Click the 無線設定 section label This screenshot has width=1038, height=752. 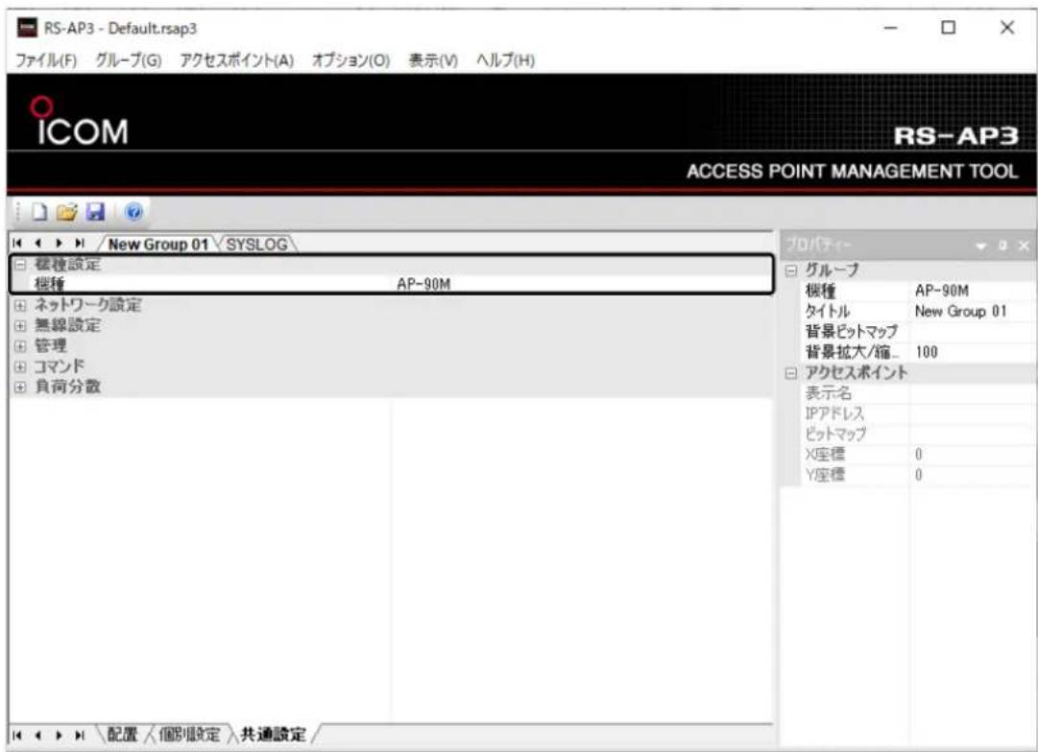[67, 325]
